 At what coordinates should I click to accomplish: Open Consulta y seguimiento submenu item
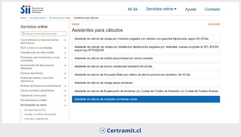[x=36, y=119]
